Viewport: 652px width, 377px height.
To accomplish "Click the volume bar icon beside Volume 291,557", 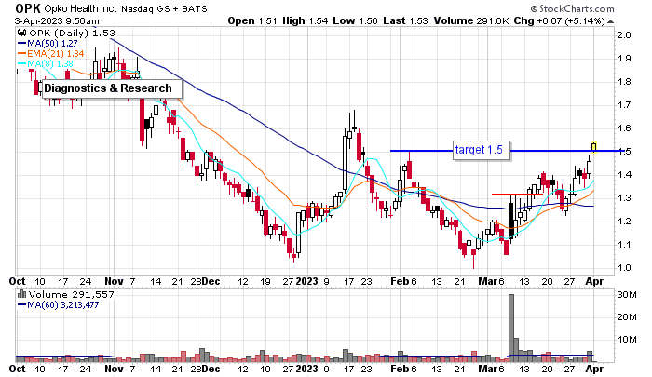I will pos(21,295).
